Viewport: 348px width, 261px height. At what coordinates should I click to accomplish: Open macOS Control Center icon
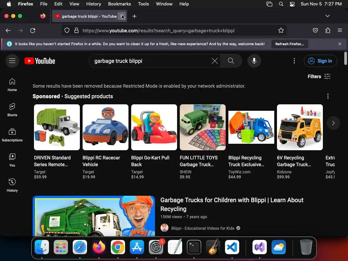tap(292, 4)
